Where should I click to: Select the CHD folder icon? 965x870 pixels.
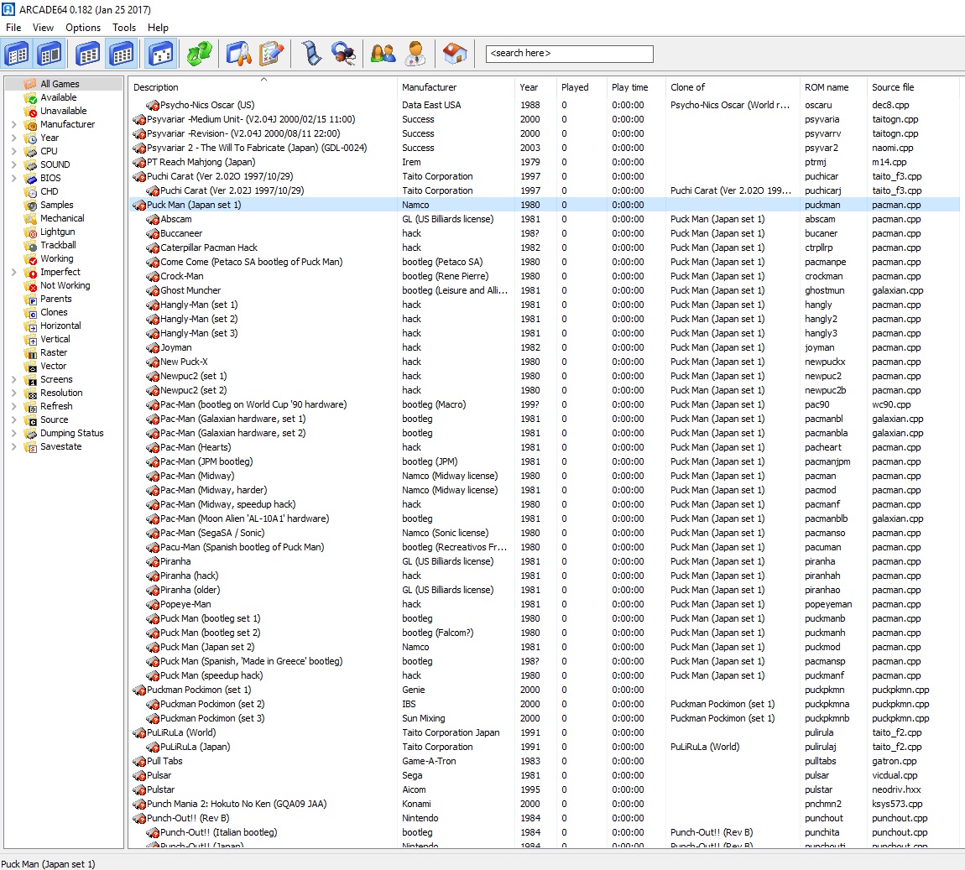pyautogui.click(x=31, y=192)
